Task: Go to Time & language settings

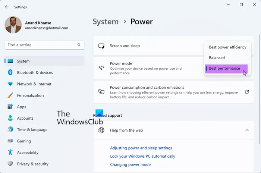Action: pyautogui.click(x=44, y=129)
